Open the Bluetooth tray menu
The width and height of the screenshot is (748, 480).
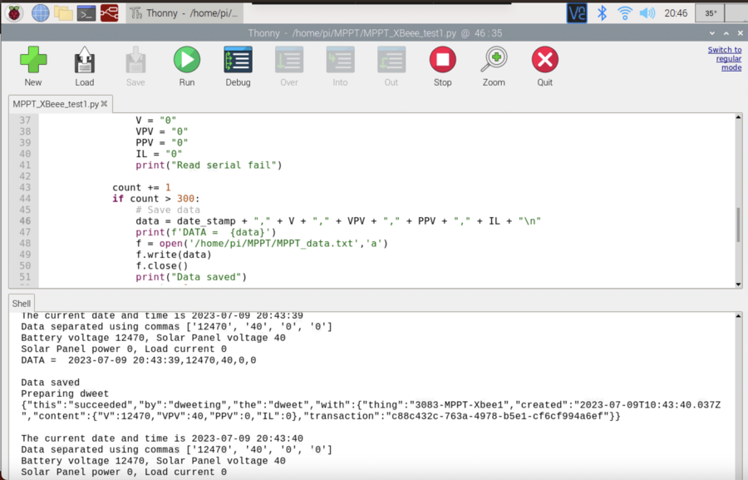coord(603,12)
